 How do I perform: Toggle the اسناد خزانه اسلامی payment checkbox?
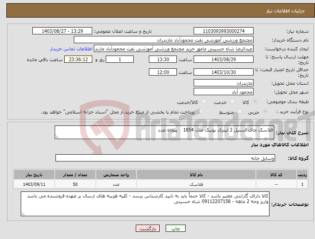coord(200,111)
